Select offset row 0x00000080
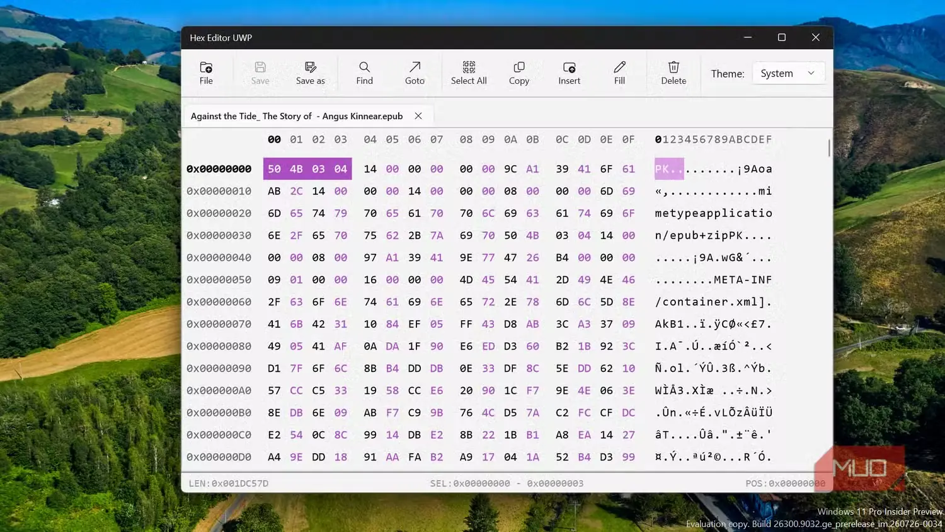Image resolution: width=945 pixels, height=532 pixels. point(219,346)
